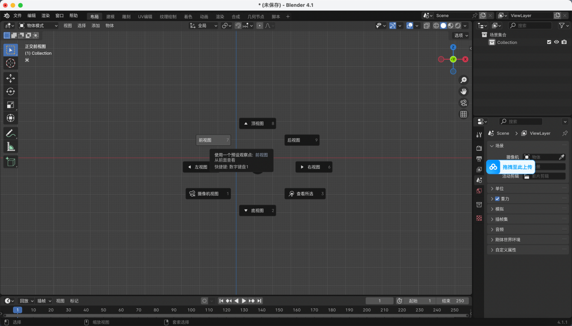Switch to the 建模 modeling workspace tab
572x326 pixels.
[x=111, y=17]
